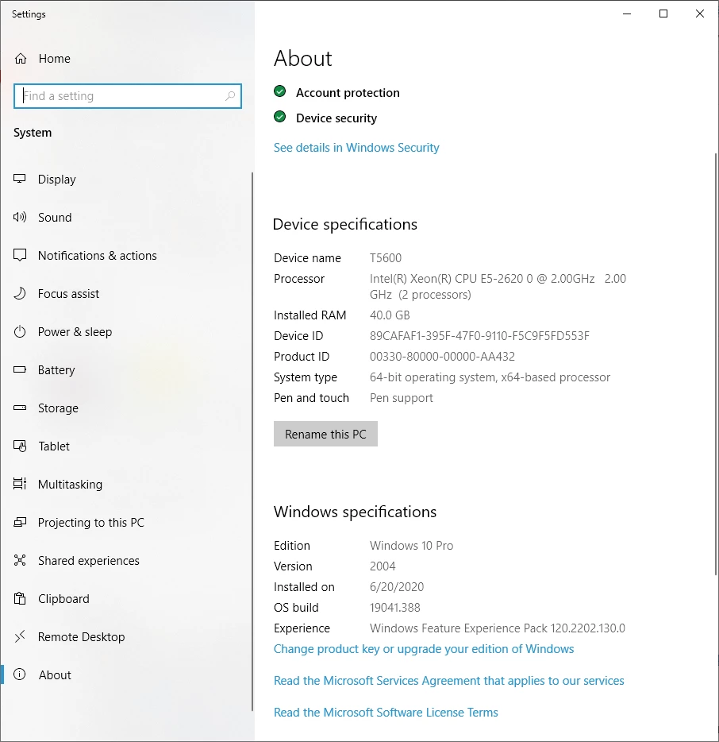Select Shared experiences
719x742 pixels.
point(88,561)
